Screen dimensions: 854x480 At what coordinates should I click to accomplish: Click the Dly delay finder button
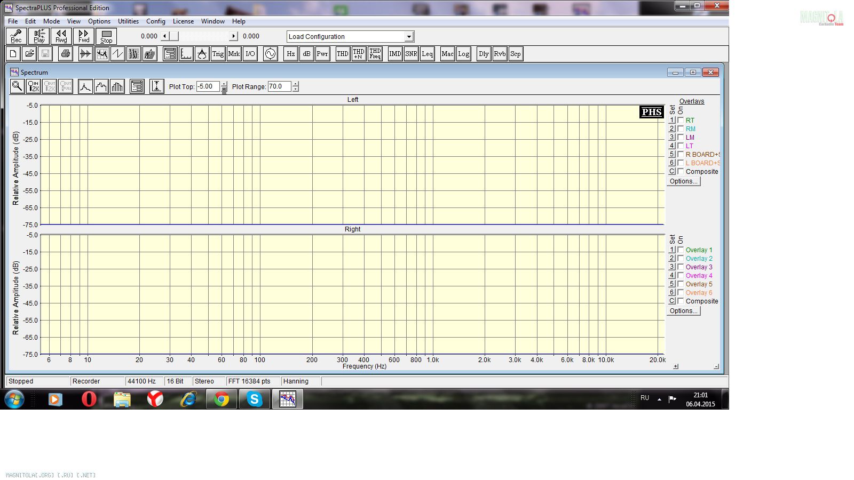[484, 54]
